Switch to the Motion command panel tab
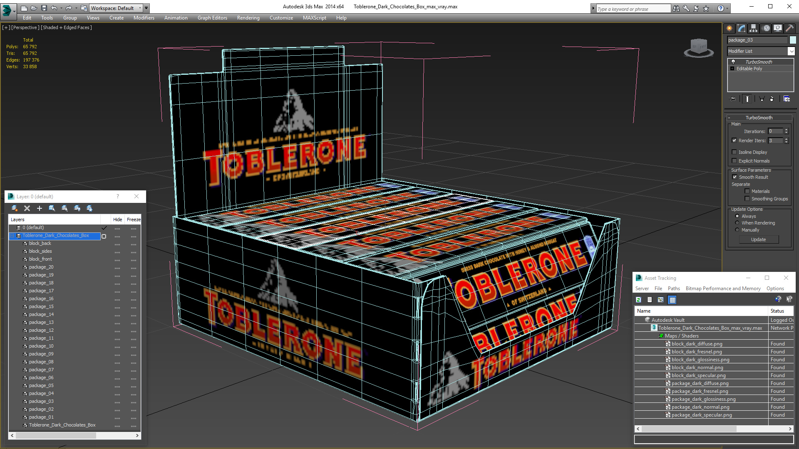Image resolution: width=799 pixels, height=449 pixels. pyautogui.click(x=767, y=28)
